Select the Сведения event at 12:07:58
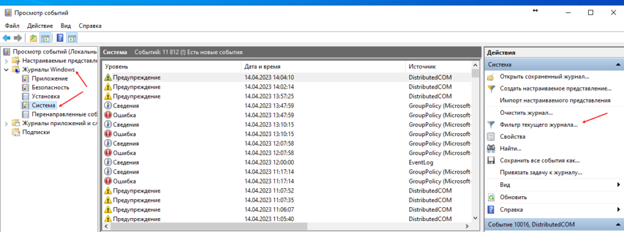This screenshot has width=624, height=232. tap(287, 143)
